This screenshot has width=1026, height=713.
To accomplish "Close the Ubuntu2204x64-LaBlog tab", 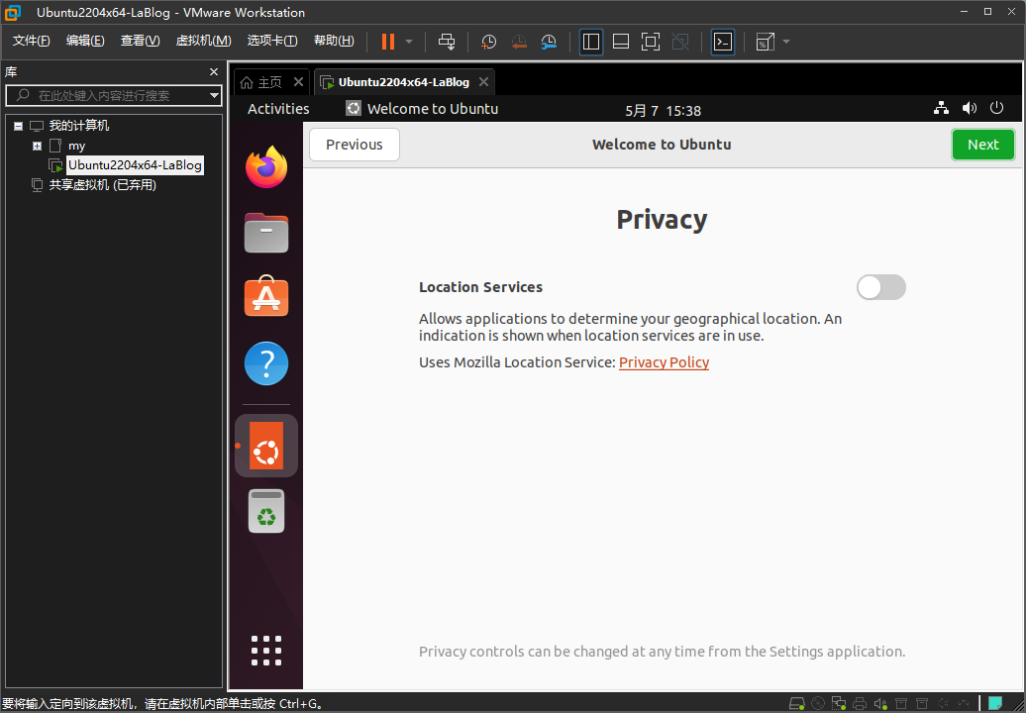I will point(483,82).
